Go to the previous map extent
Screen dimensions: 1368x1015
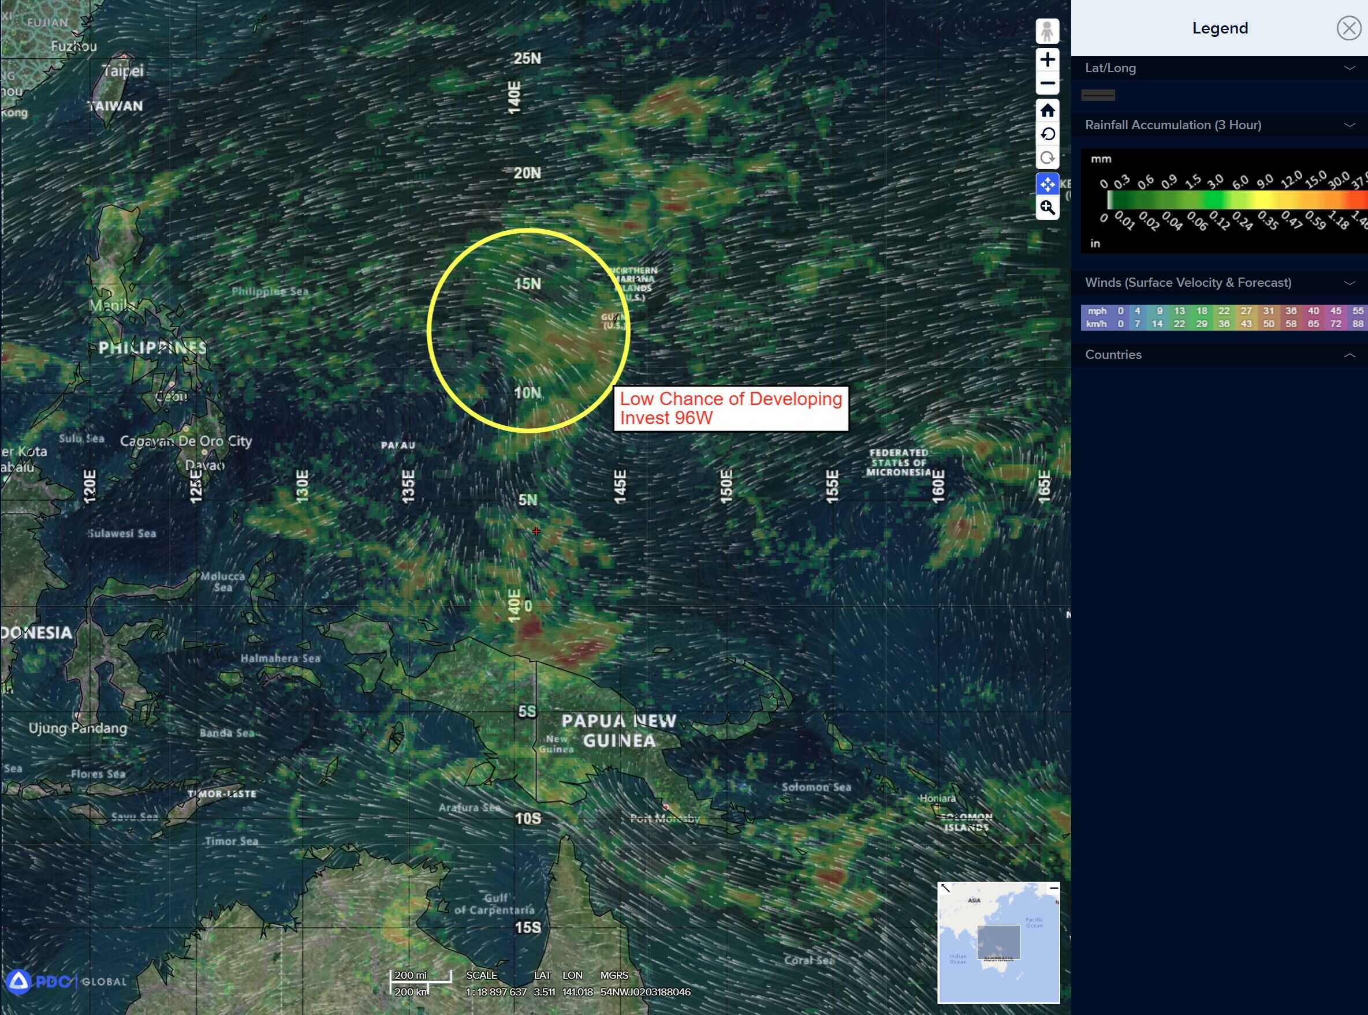[x=1047, y=134]
